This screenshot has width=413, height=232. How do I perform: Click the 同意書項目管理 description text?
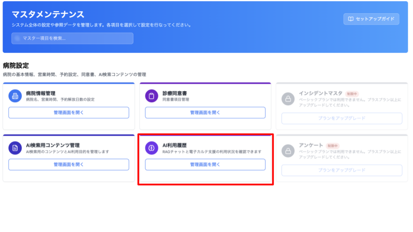pyautogui.click(x=176, y=100)
